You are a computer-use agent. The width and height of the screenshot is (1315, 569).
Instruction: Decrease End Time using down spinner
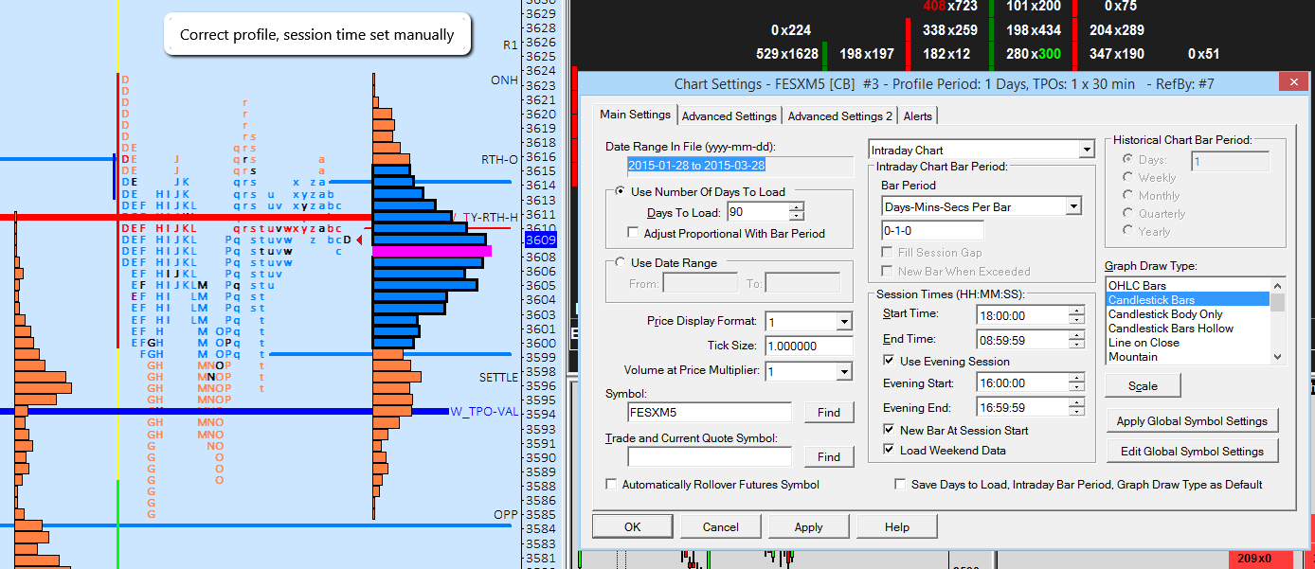tap(1075, 344)
